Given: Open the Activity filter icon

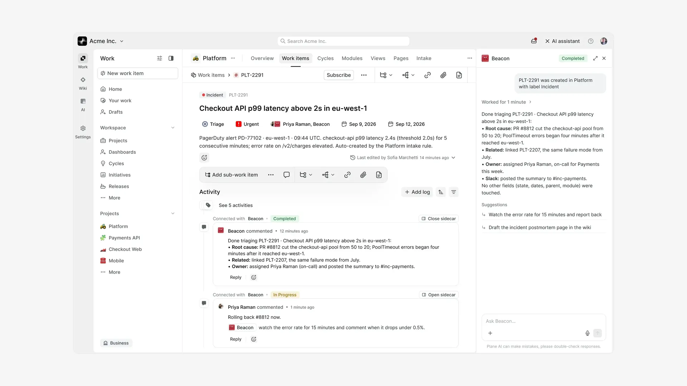Looking at the screenshot, I should [454, 192].
